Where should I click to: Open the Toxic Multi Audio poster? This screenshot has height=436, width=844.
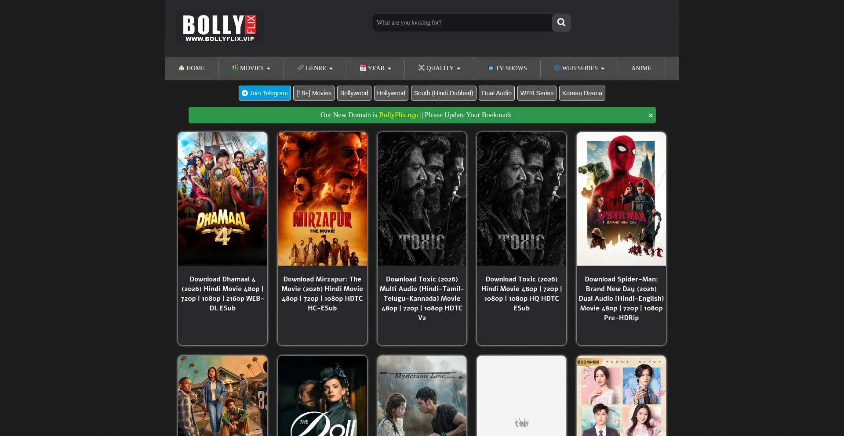pos(422,199)
